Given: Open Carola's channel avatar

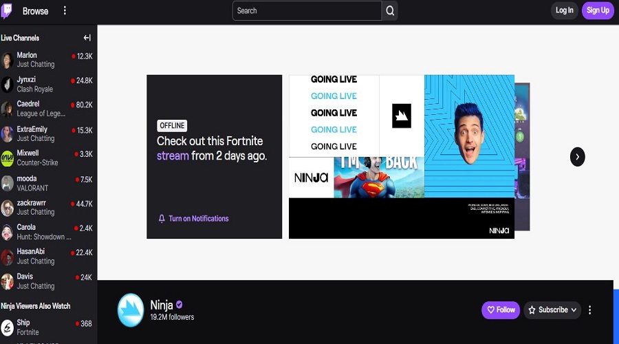Looking at the screenshot, I should click(7, 233).
